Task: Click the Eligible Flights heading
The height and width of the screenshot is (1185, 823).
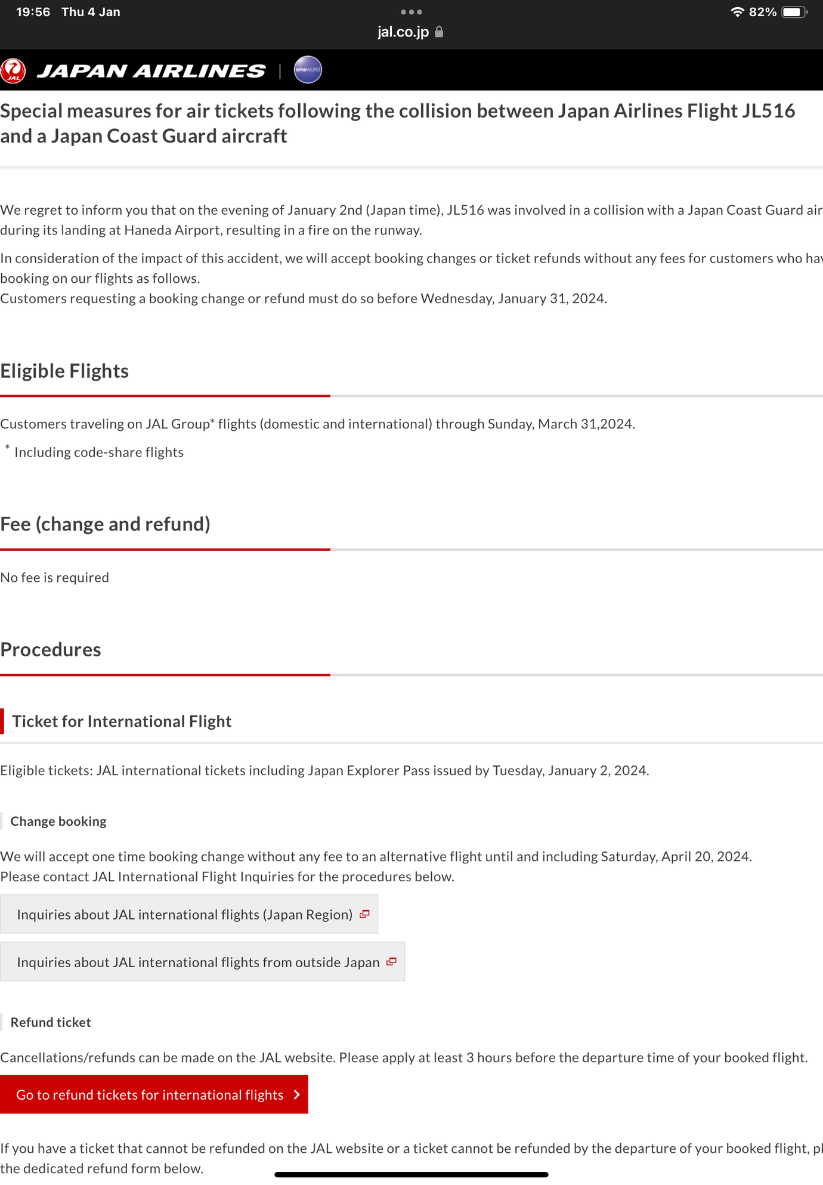Action: pyautogui.click(x=64, y=371)
